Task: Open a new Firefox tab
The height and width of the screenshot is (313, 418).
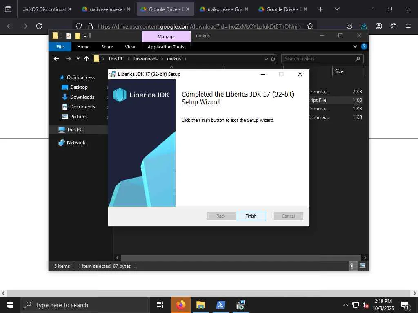Action: point(320,9)
